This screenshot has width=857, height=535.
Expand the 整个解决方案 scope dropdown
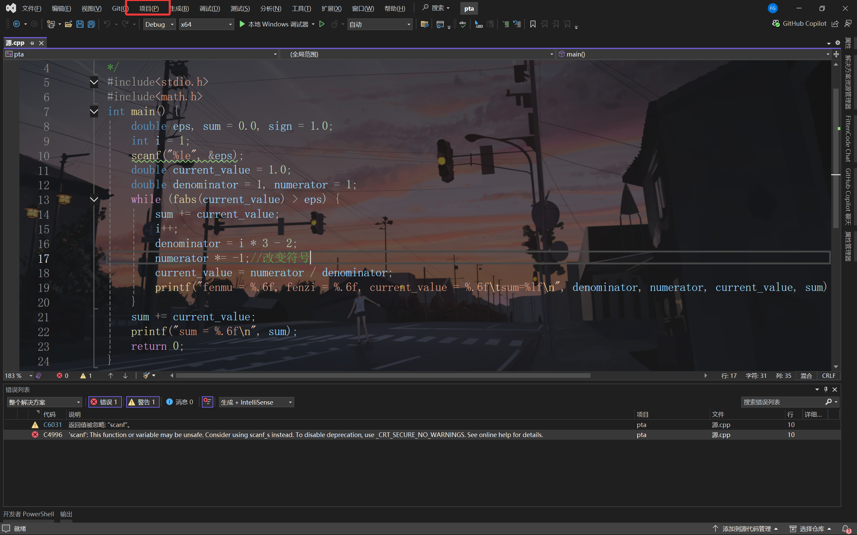(x=44, y=402)
